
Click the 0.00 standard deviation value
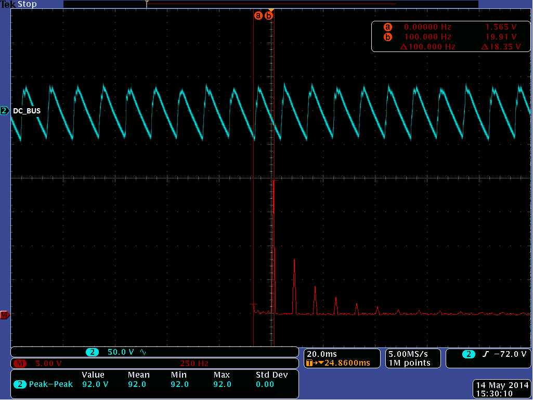tap(265, 384)
